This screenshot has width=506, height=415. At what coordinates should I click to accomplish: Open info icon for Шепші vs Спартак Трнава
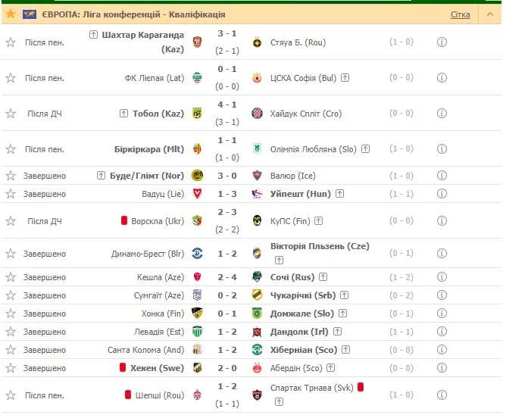(442, 395)
